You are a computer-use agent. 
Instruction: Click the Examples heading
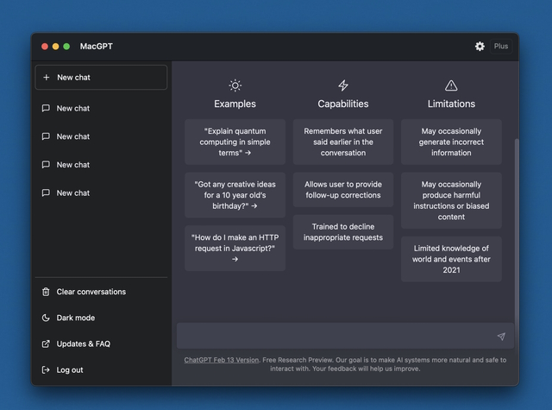[x=235, y=104]
